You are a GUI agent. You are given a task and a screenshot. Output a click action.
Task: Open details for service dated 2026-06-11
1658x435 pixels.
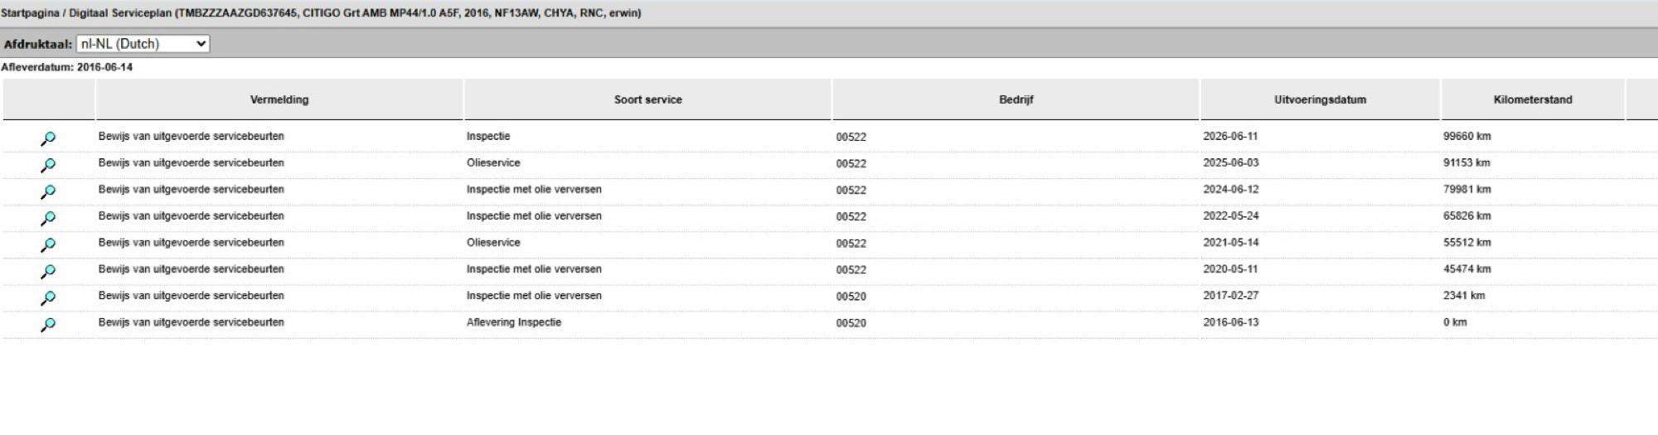click(48, 138)
